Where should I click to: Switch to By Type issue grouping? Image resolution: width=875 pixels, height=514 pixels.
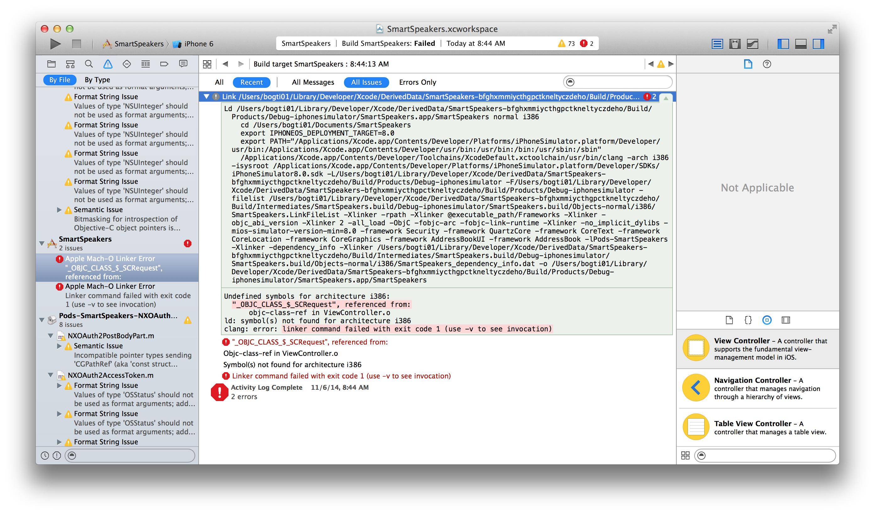coord(97,80)
